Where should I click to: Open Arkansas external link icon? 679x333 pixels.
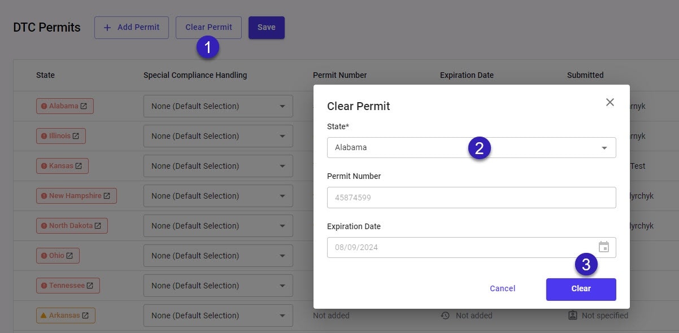click(x=85, y=316)
